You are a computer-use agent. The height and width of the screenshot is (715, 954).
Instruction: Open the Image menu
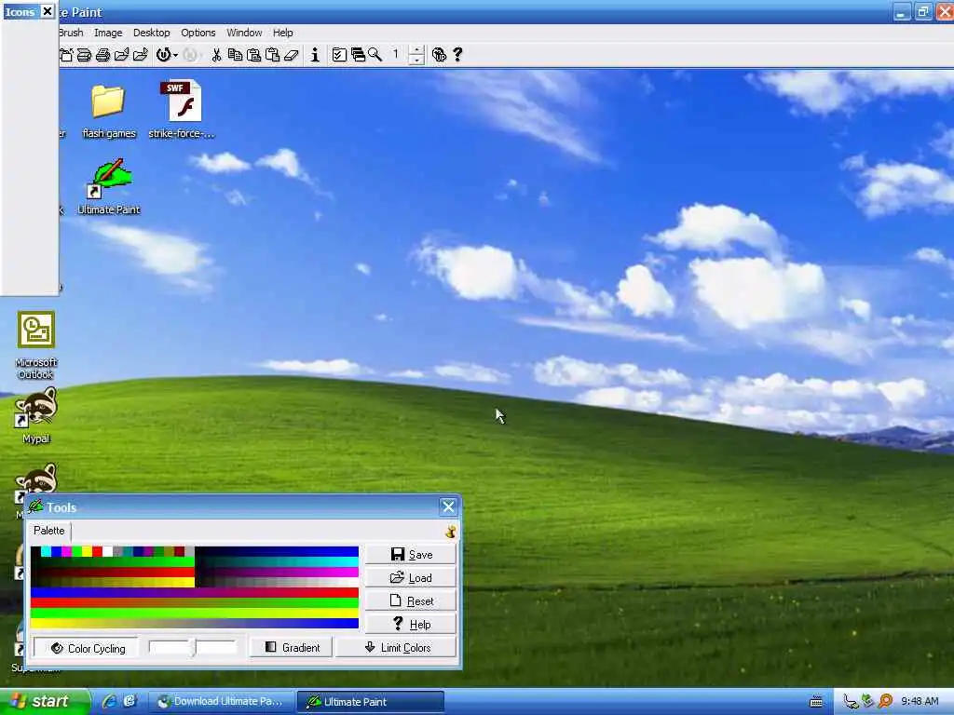[x=108, y=33]
